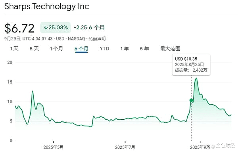Select the 1天 time range tab
Image resolution: width=238 pixels, height=153 pixels.
point(14,49)
